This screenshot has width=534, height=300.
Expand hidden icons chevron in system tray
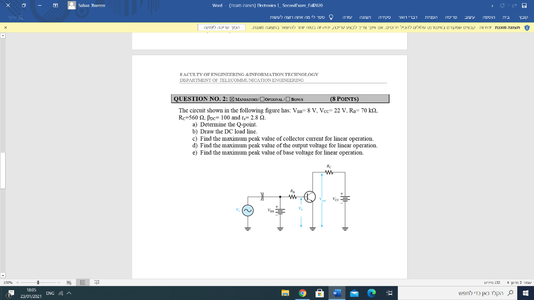click(x=69, y=293)
